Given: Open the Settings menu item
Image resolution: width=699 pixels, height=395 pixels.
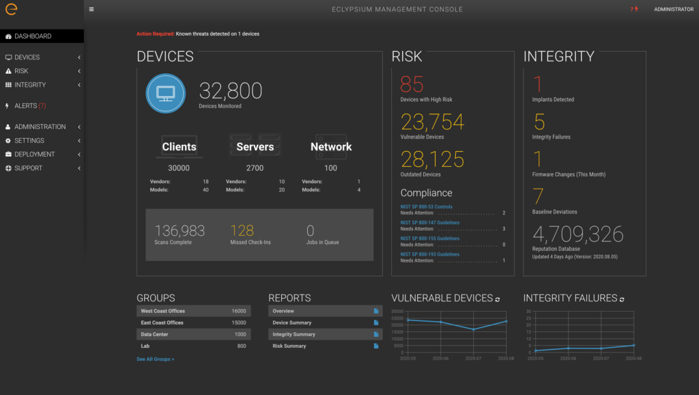Looking at the screenshot, I should coord(42,141).
